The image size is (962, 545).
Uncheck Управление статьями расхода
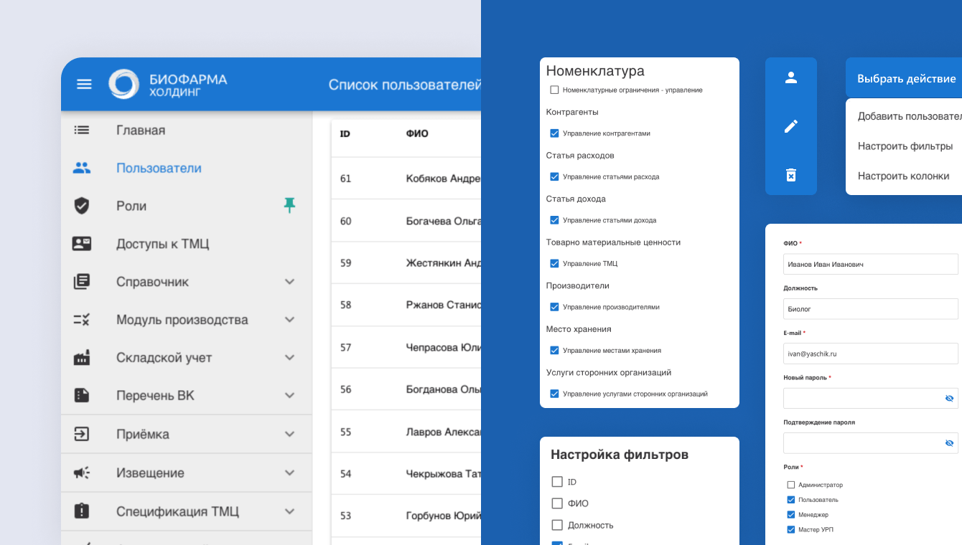point(554,176)
